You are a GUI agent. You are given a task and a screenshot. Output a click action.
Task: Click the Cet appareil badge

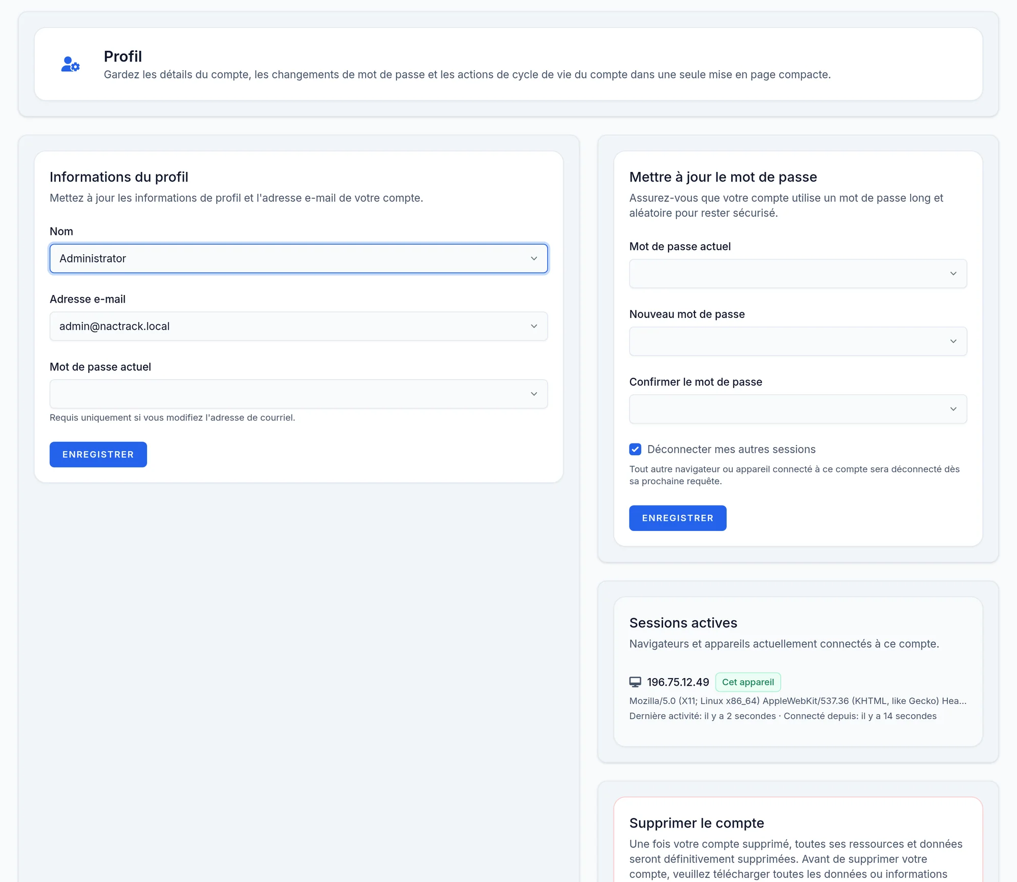click(x=748, y=682)
